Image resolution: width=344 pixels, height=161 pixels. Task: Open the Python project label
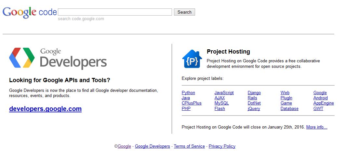(x=189, y=93)
